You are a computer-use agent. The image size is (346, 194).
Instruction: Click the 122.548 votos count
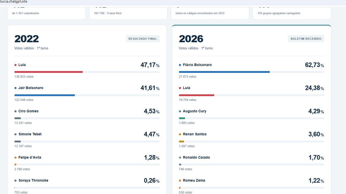tap(24, 100)
